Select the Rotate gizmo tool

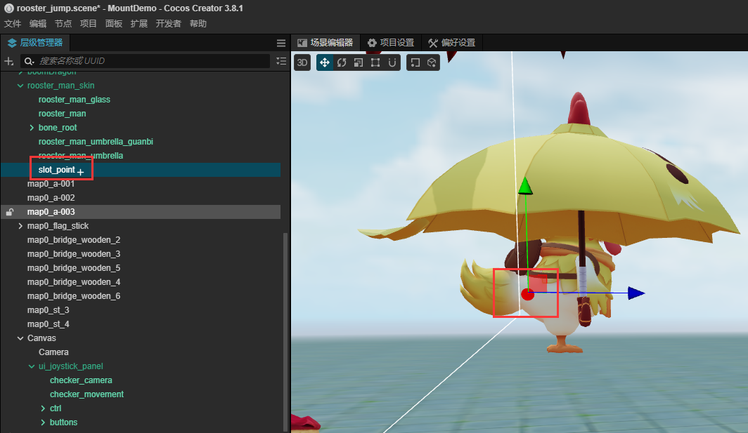342,62
